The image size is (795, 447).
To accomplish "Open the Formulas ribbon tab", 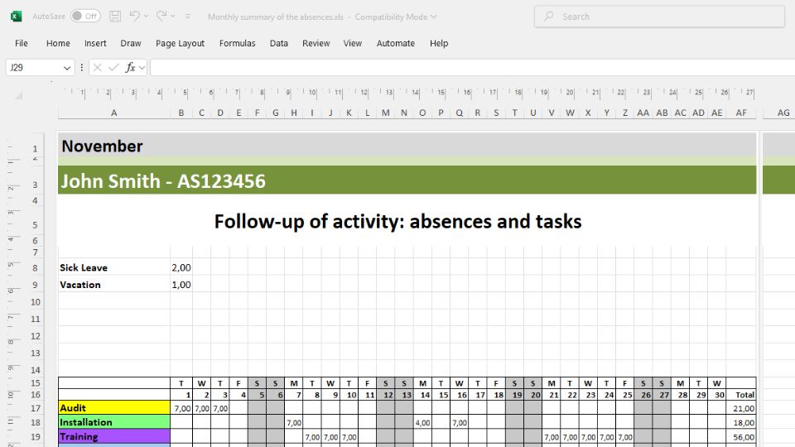I will pyautogui.click(x=237, y=43).
